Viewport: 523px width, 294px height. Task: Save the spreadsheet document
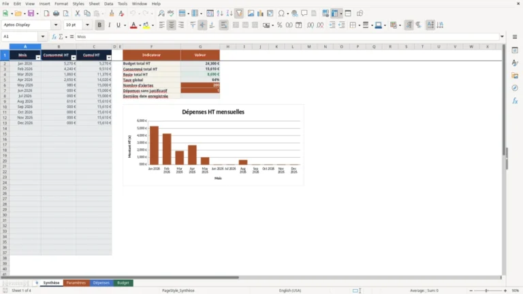click(31, 14)
